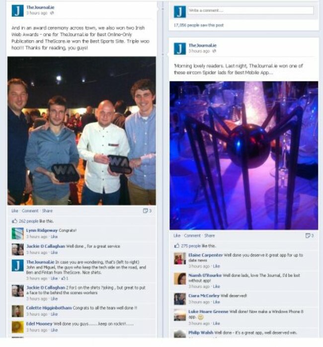Click thumbs-up icon beside 275 people like this
Screen dimensions: 323x347
177,246
